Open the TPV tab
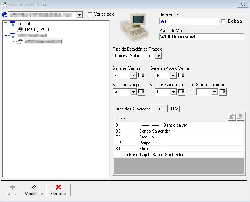The height and width of the screenshot is (202, 250). point(174,109)
